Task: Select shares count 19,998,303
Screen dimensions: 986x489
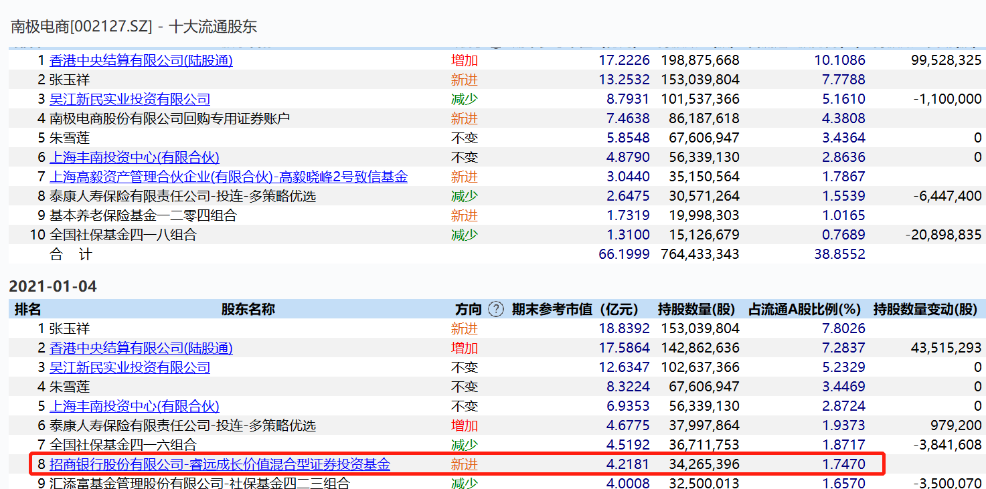Action: [704, 215]
